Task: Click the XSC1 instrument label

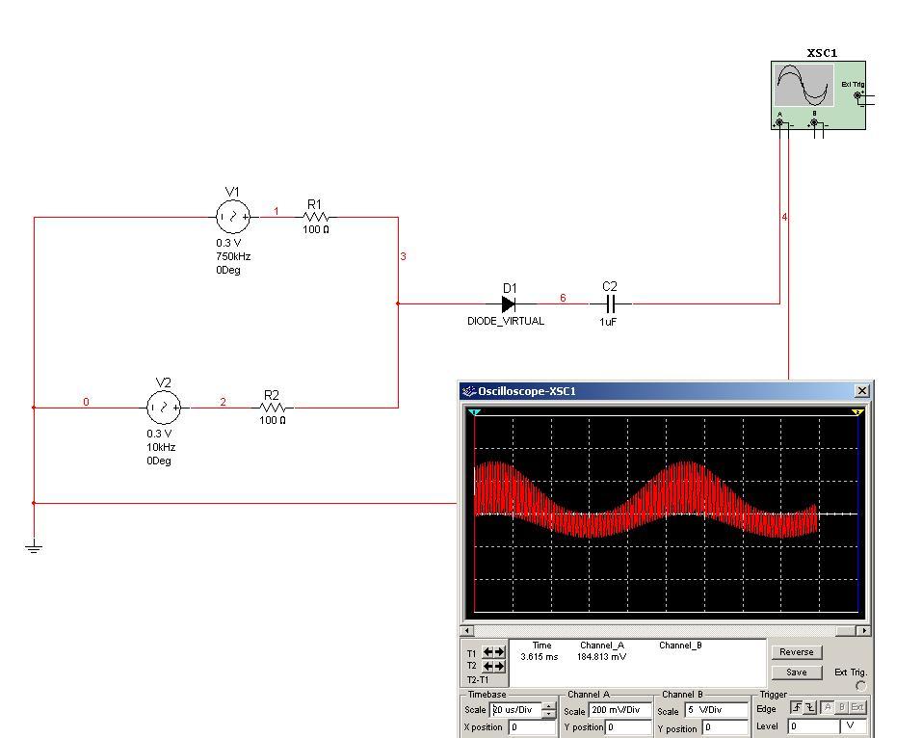Action: [822, 53]
